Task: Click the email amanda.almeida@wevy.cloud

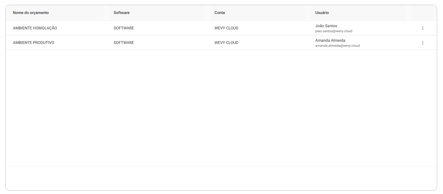Action: 337,46
